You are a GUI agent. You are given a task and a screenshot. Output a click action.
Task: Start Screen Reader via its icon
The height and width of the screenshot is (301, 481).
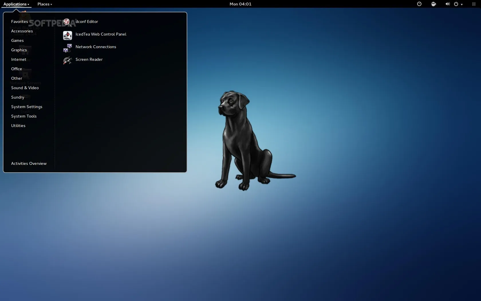click(x=68, y=60)
